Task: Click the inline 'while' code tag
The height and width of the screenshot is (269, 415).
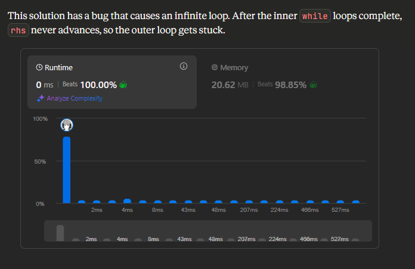Action: pyautogui.click(x=315, y=16)
